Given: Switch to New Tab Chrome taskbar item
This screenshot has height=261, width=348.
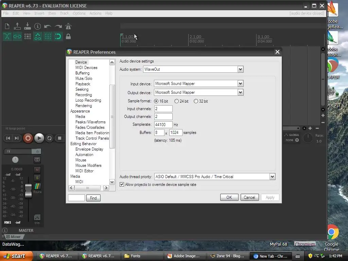Looking at the screenshot, I should [271, 256].
